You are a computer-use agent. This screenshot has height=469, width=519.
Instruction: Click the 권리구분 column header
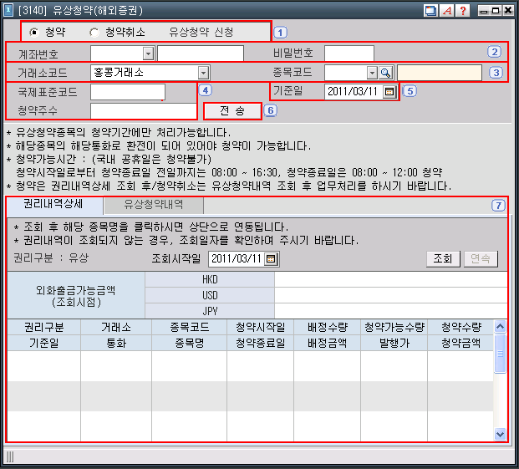44,327
